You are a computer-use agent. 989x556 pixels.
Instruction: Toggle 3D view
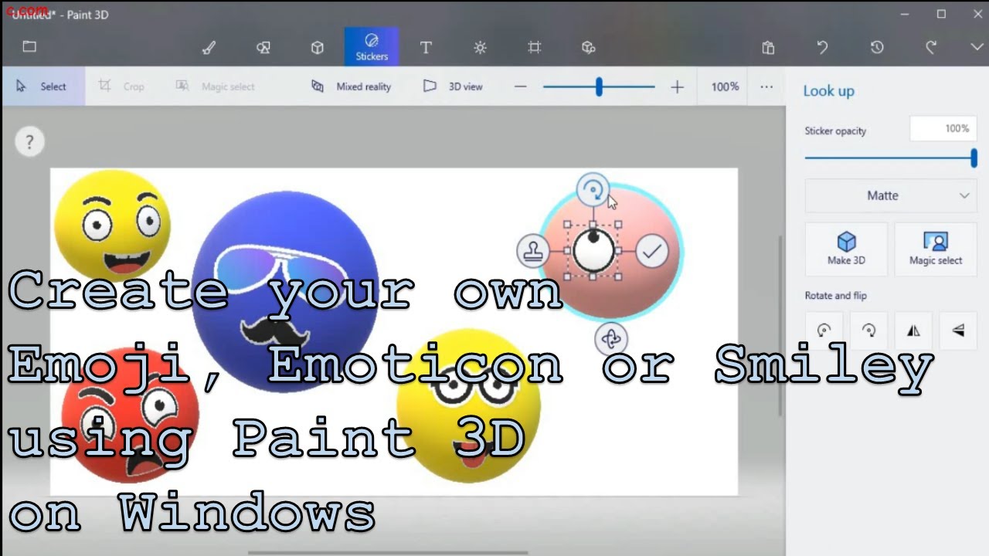pyautogui.click(x=454, y=86)
